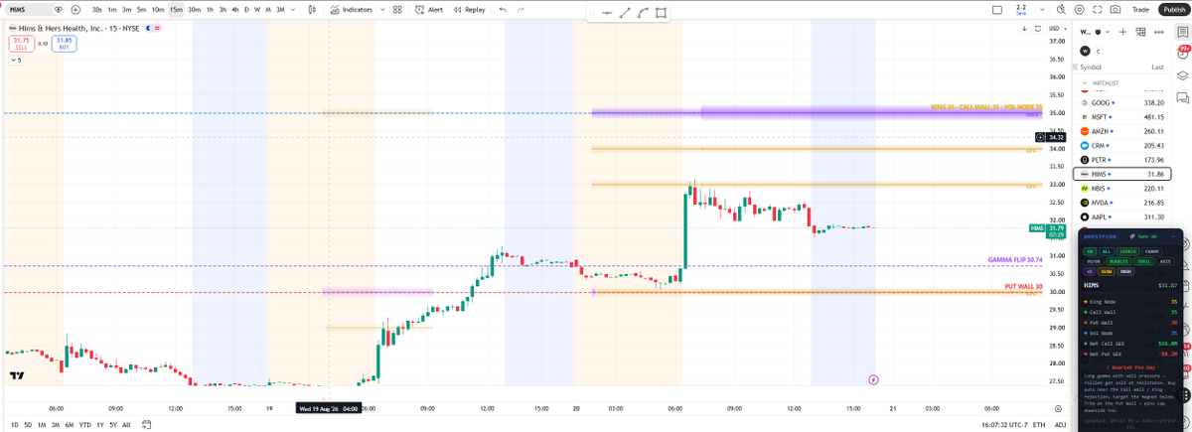Select the curved path drawing tool
This screenshot has height=432, width=1192.
[x=643, y=14]
